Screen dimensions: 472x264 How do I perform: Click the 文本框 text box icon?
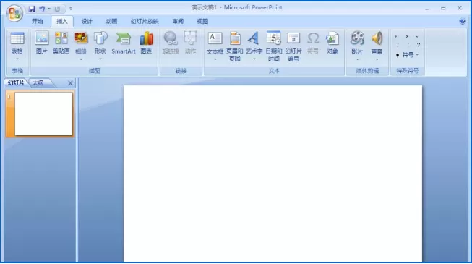point(215,38)
